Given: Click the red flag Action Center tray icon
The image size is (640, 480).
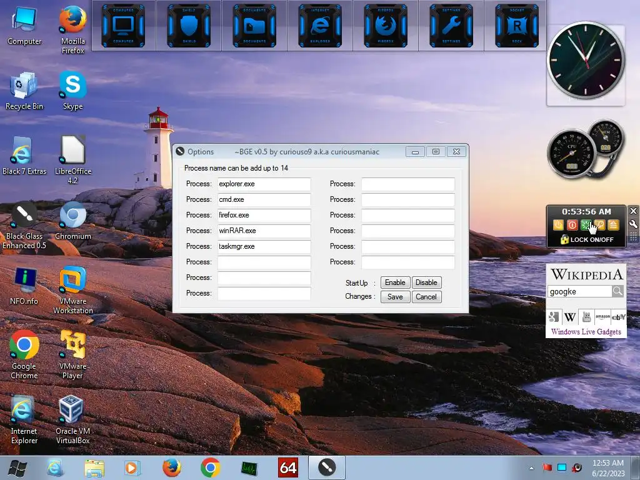Looking at the screenshot, I should pos(547,467).
